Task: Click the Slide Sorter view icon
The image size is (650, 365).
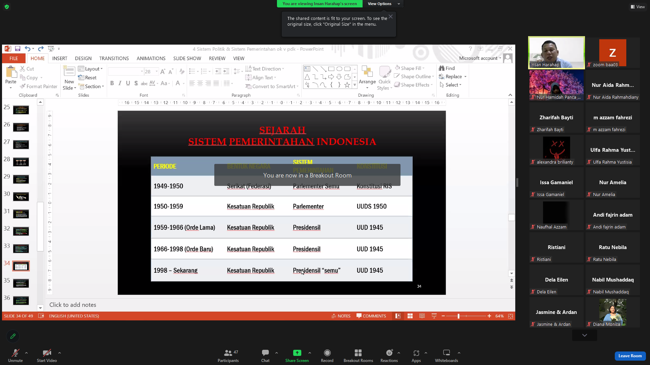Action: tap(410, 316)
